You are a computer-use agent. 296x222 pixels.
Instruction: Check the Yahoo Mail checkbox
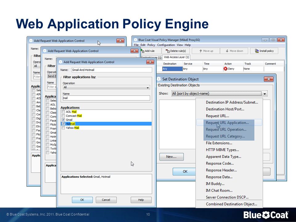[64, 128]
